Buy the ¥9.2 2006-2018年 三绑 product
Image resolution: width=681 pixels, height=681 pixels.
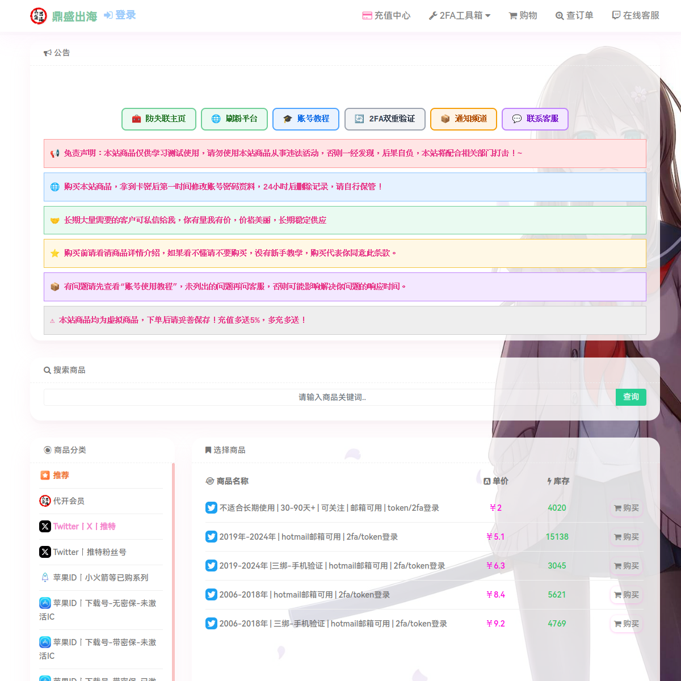point(627,624)
